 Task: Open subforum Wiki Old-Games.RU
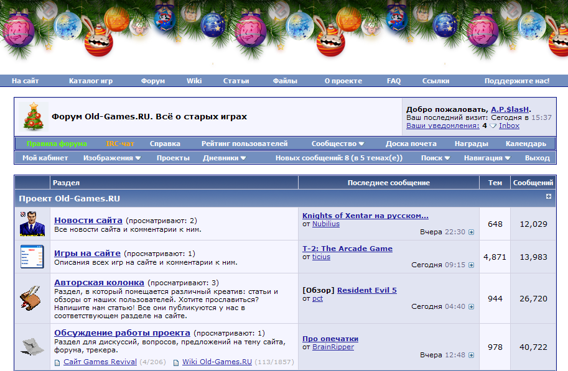[217, 362]
